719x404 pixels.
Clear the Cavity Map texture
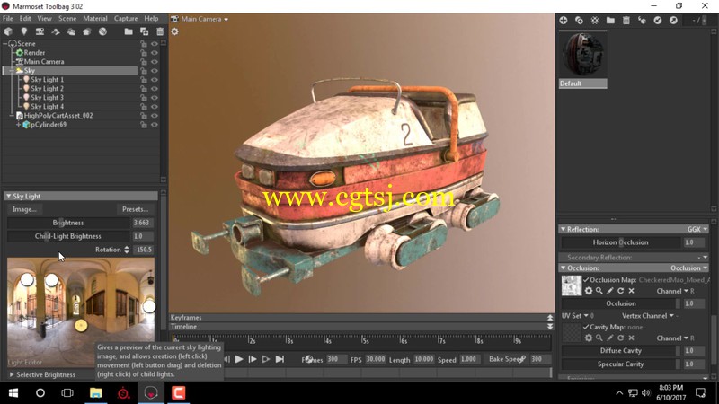[x=632, y=338]
